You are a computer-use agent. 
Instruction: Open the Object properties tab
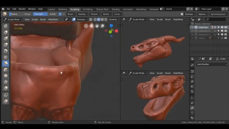click(x=192, y=98)
